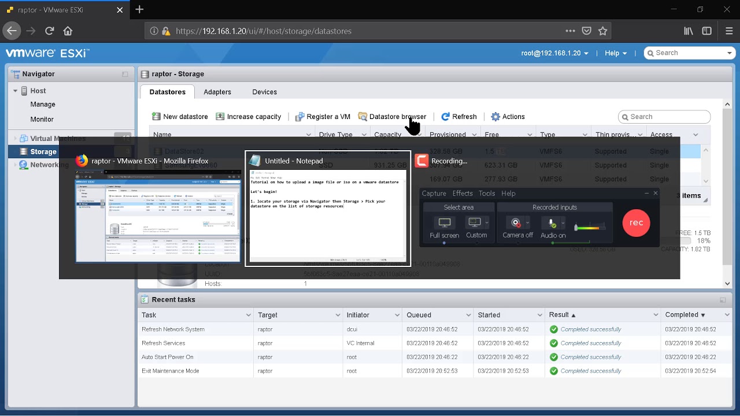Reload the page in Firefox
This screenshot has height=416, width=740.
(50, 31)
